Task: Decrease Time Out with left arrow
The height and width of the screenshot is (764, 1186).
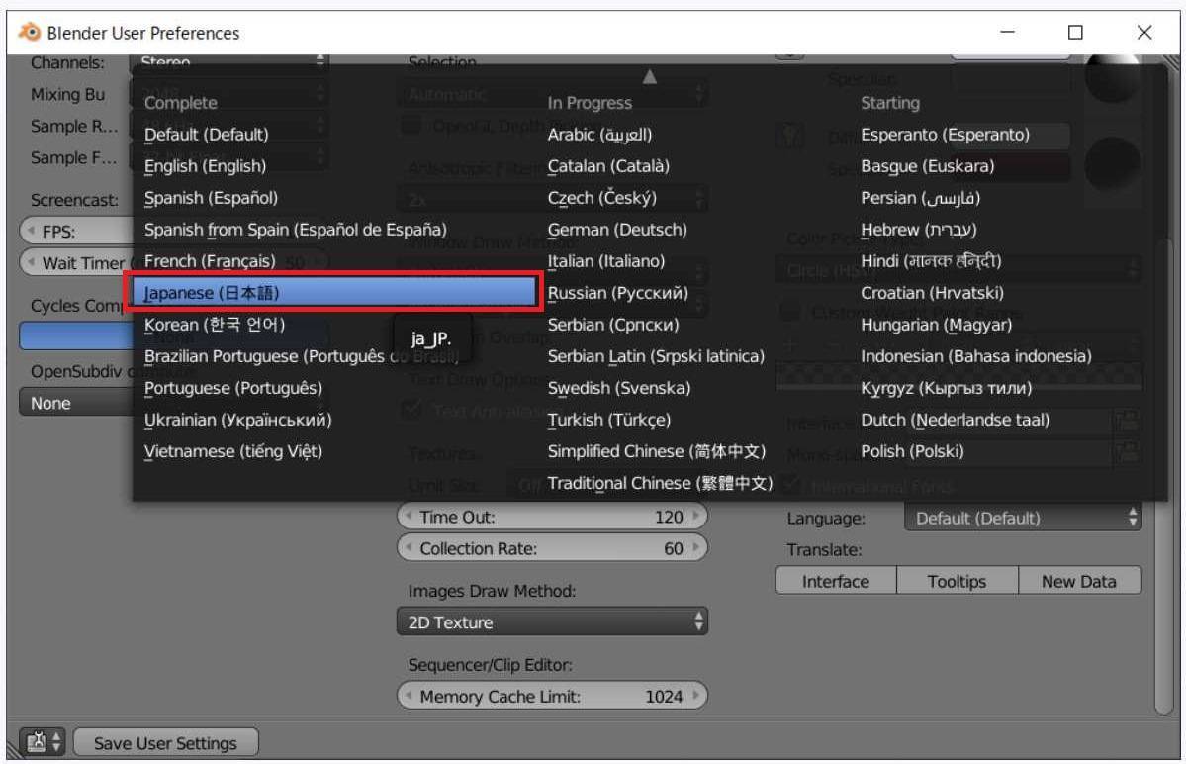Action: coord(409,517)
